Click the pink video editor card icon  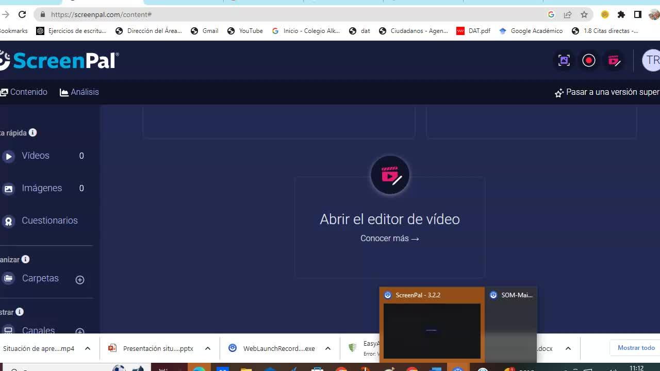[390, 175]
